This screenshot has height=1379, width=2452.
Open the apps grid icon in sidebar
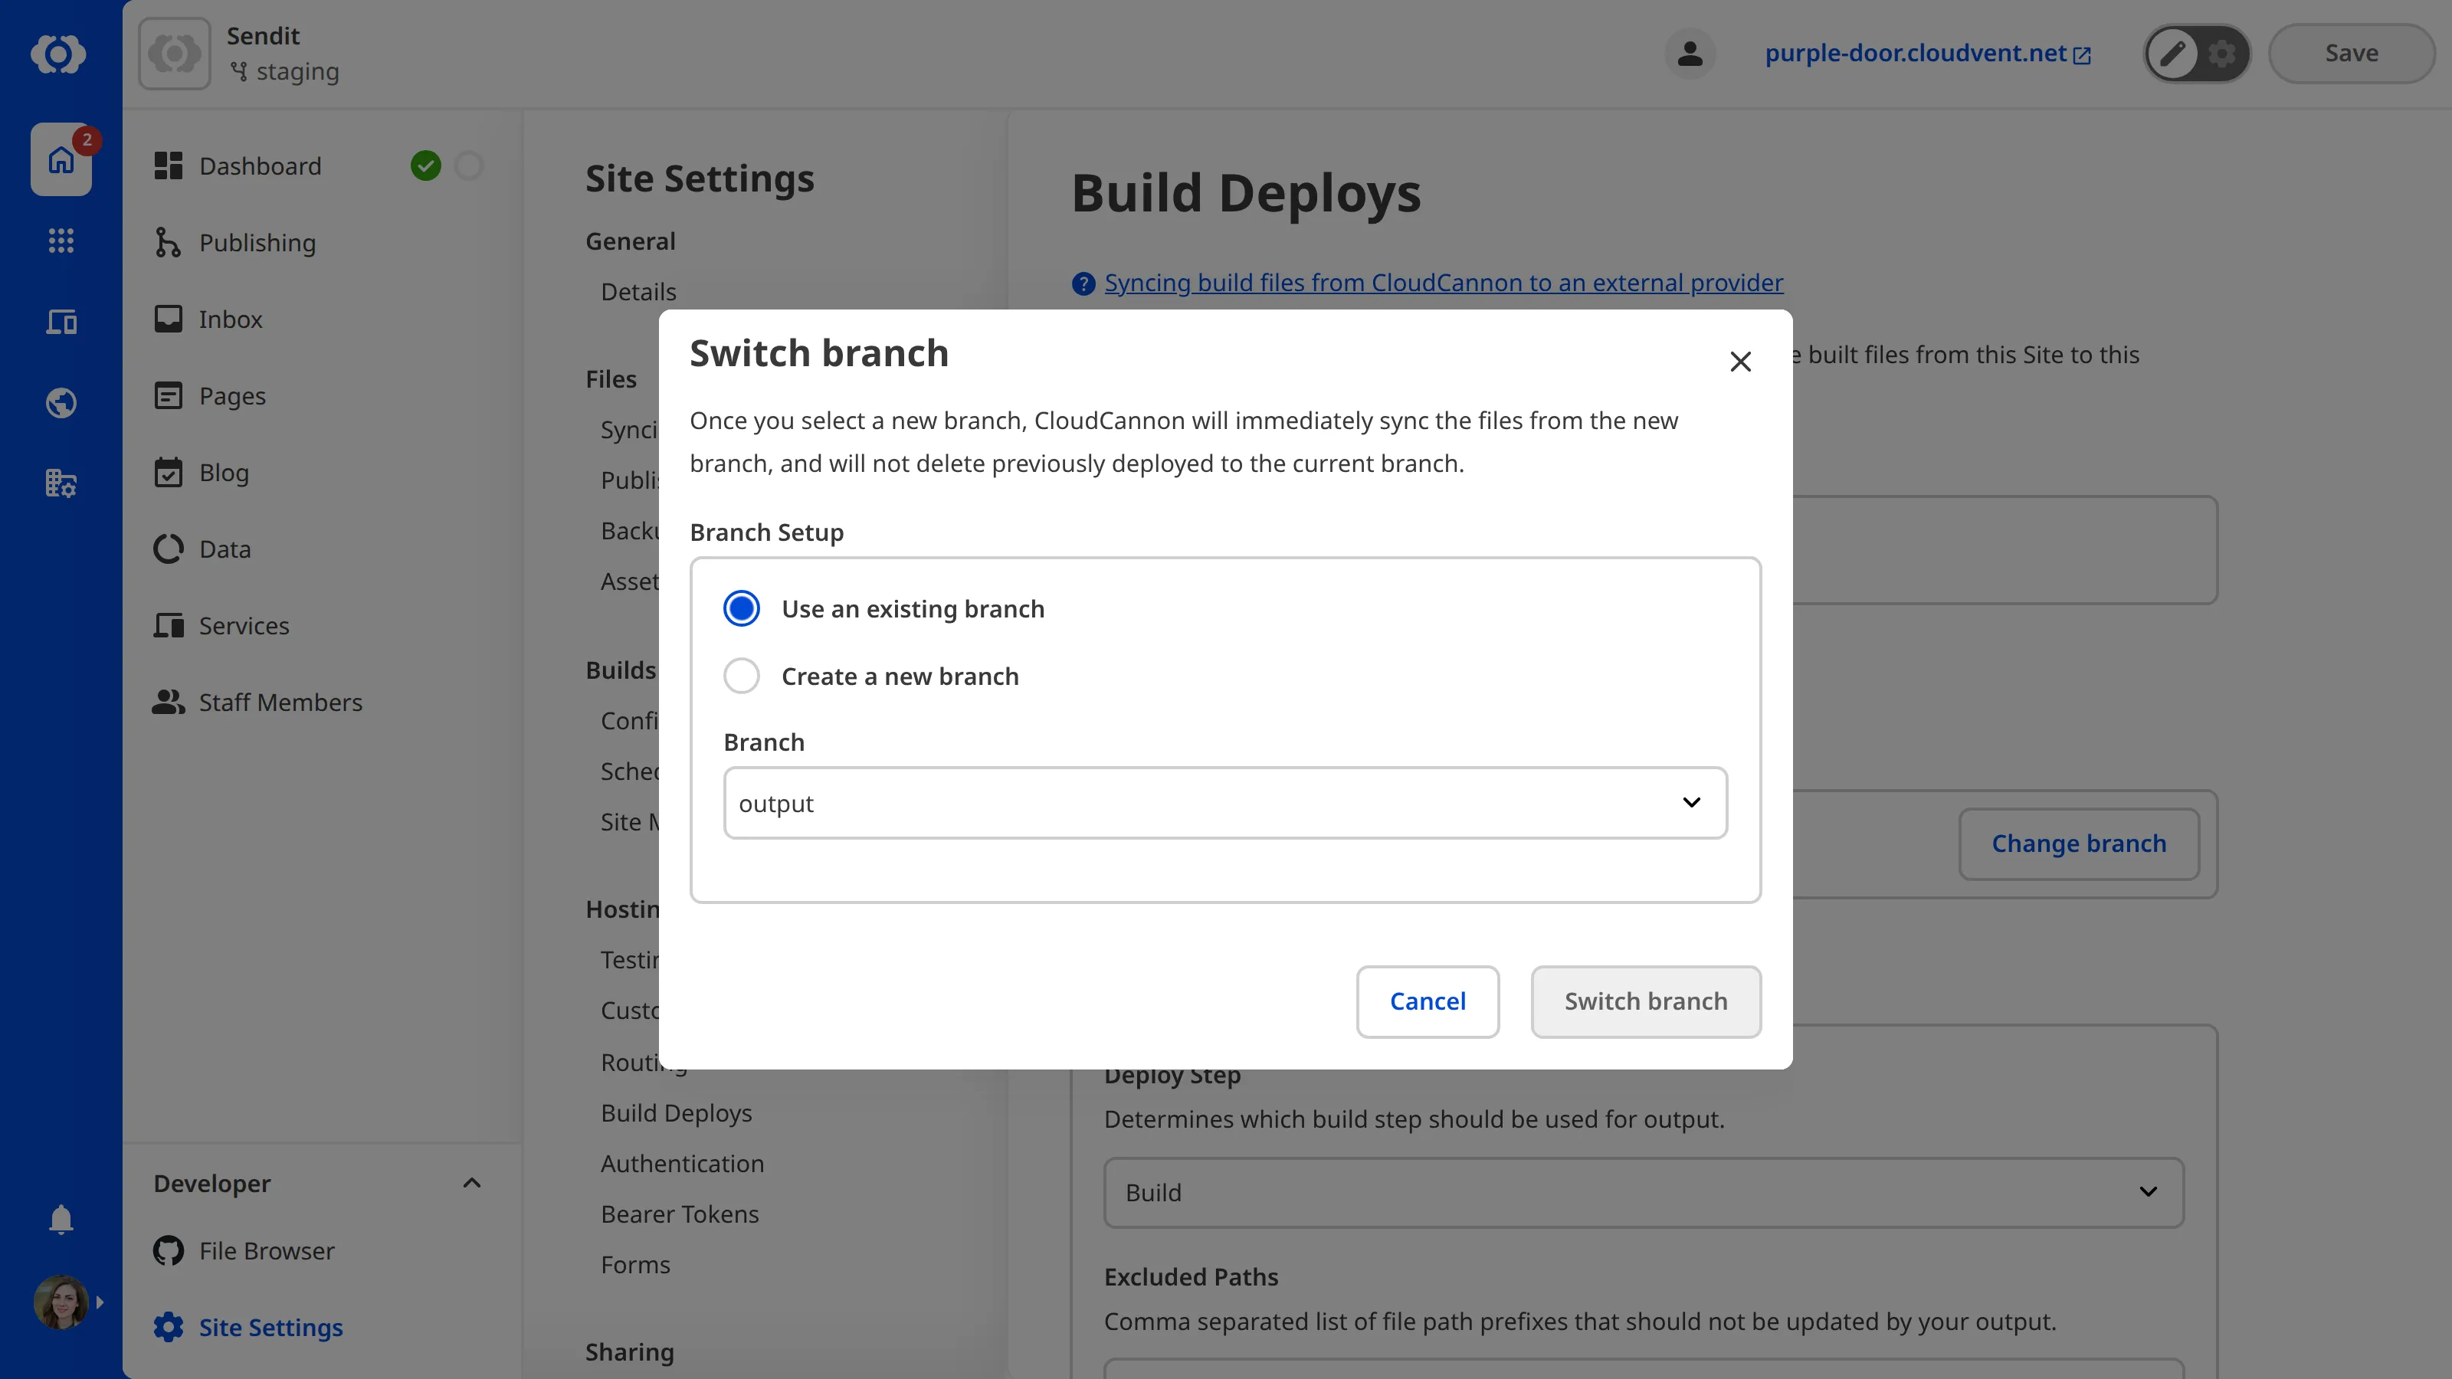pyautogui.click(x=60, y=241)
